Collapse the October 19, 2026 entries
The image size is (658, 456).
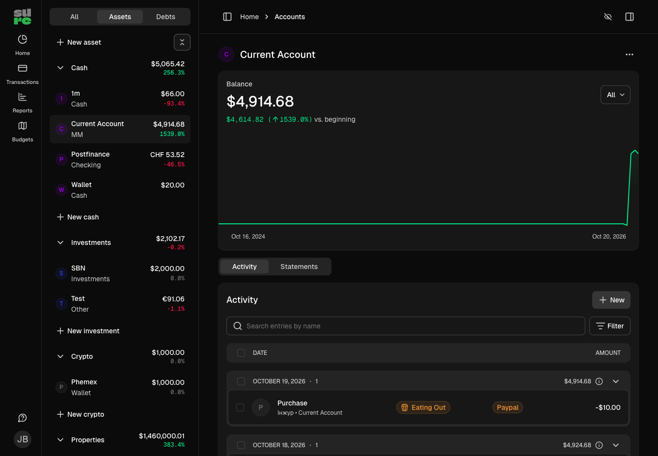616,381
